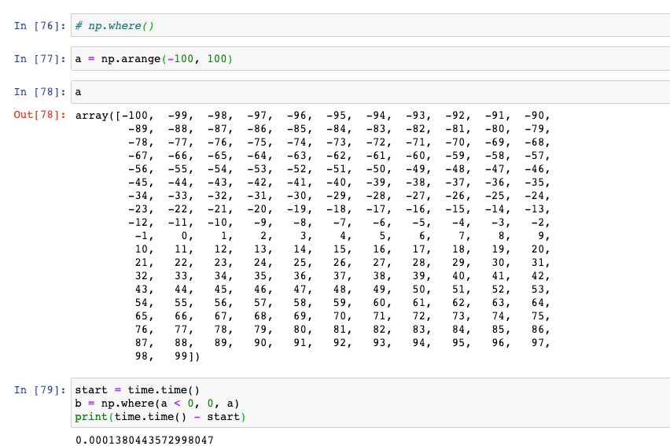The image size is (670, 446).
Task: Click the value '50,' in the array output
Action: point(422,289)
